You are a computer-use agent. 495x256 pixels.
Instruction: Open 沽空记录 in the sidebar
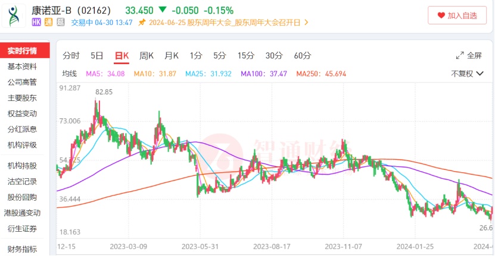tap(22, 181)
